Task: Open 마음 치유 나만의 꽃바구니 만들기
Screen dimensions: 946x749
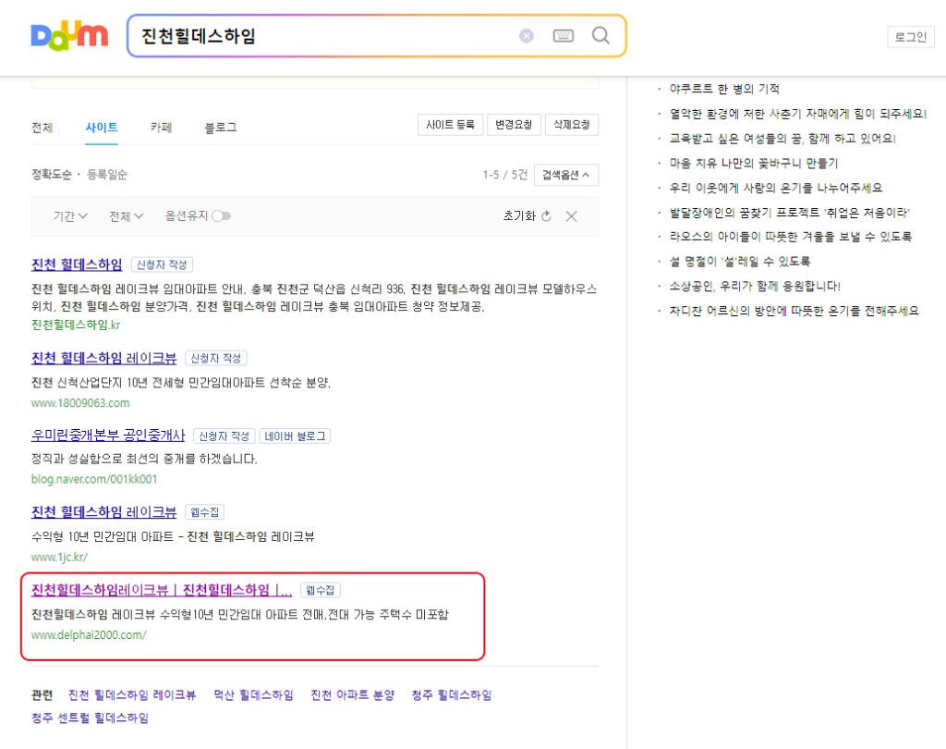Action: coord(754,163)
